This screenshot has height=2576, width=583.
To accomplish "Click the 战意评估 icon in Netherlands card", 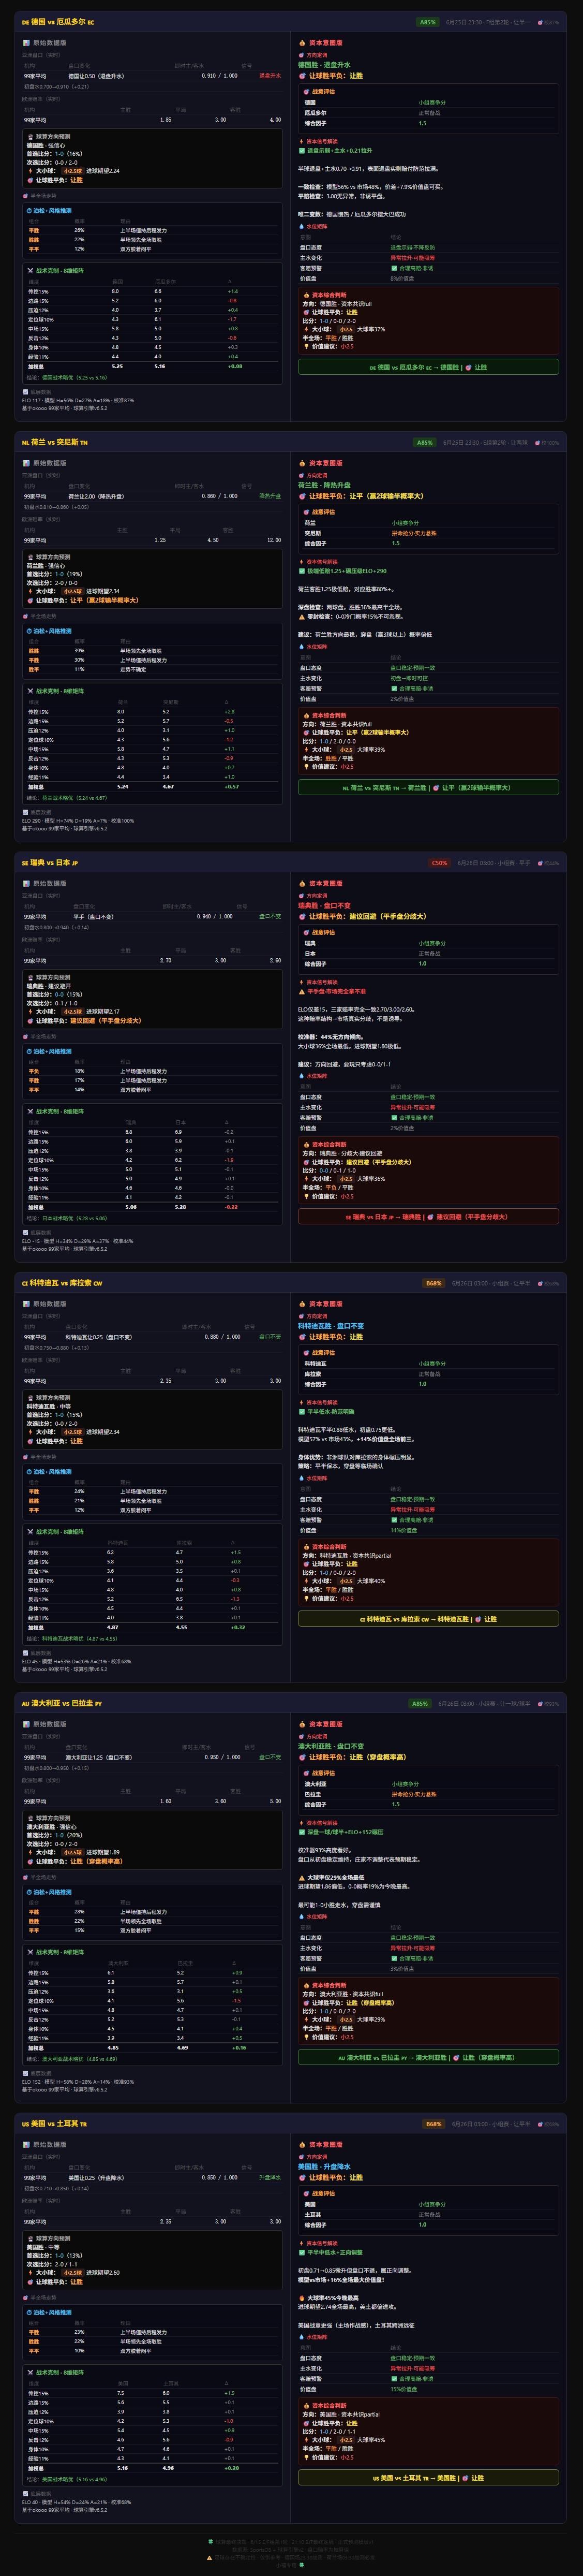I will click(x=307, y=512).
